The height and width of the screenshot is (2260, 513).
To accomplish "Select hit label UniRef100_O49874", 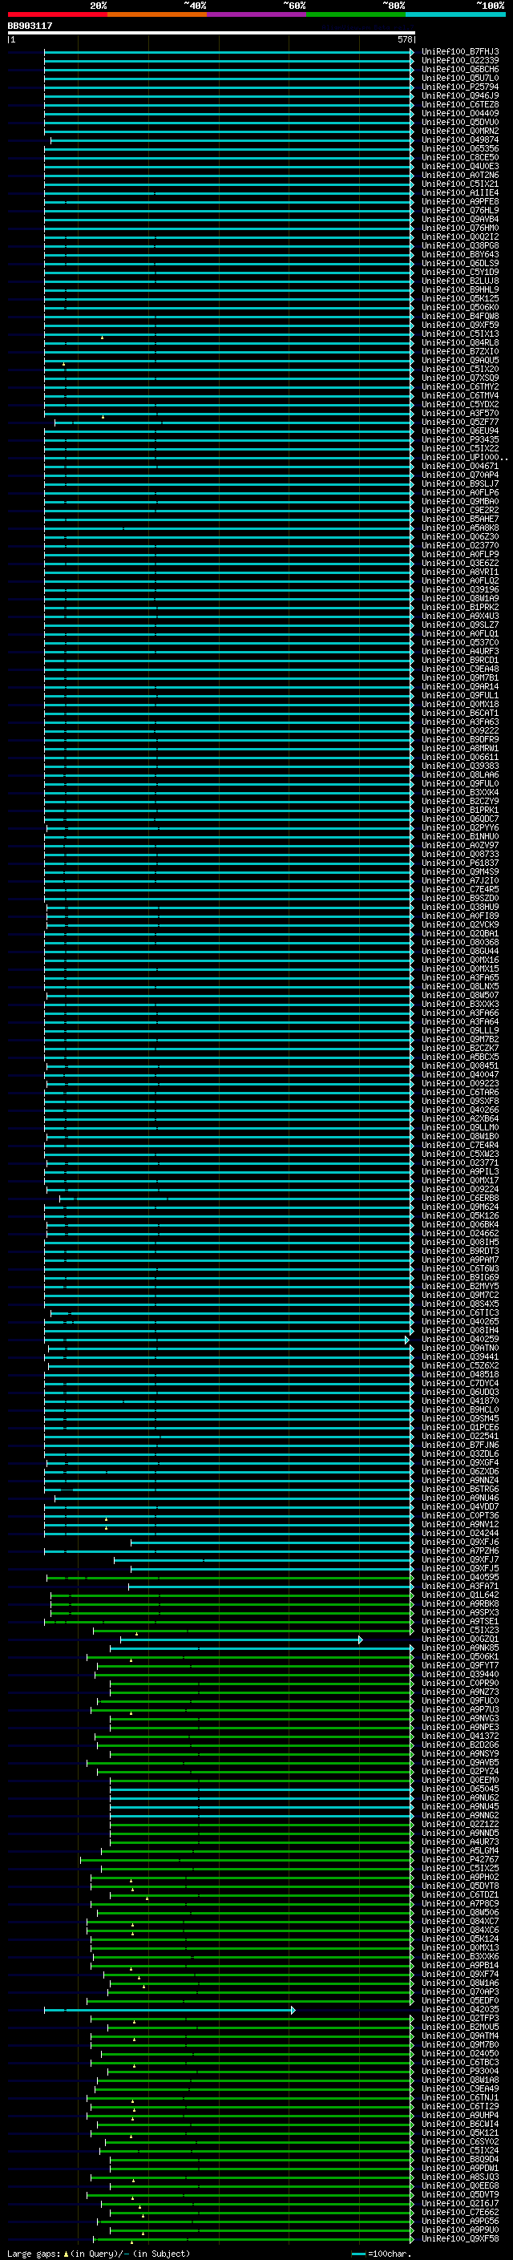I will 460,139.
